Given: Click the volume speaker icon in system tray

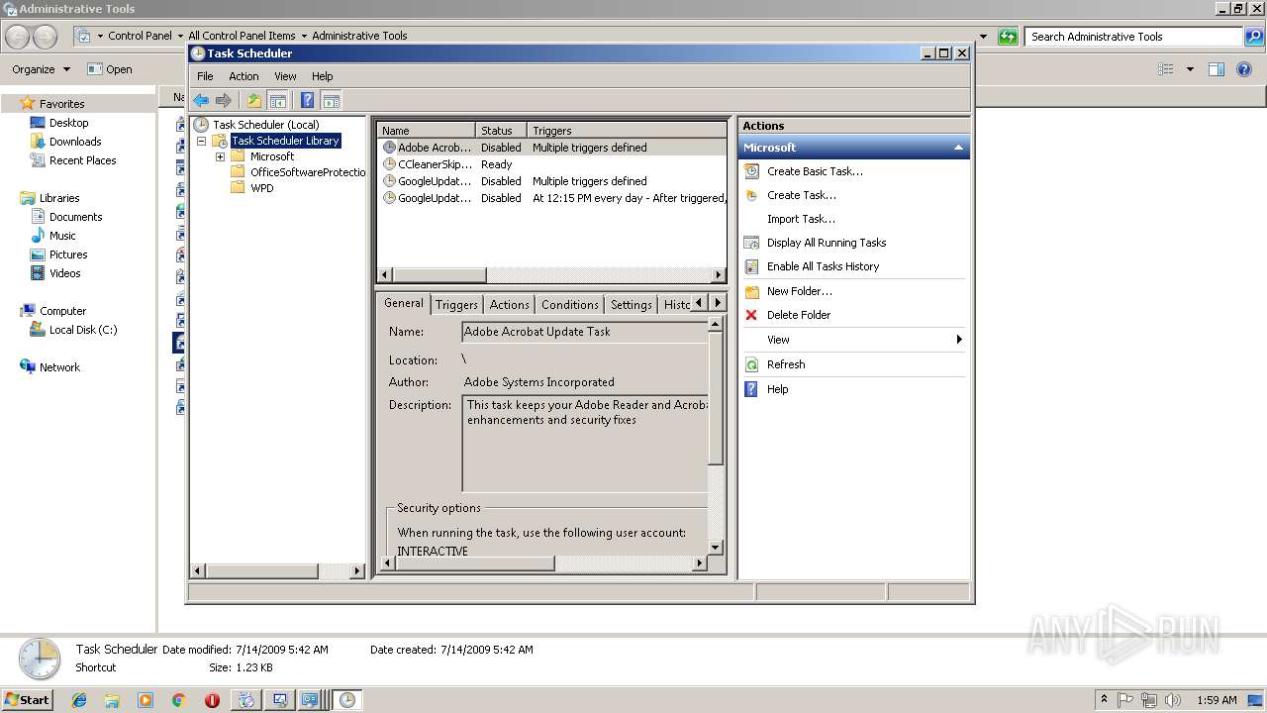Looking at the screenshot, I should point(1171,700).
